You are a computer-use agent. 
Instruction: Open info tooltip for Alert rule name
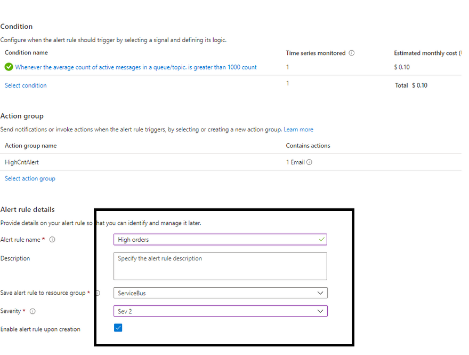click(52, 240)
